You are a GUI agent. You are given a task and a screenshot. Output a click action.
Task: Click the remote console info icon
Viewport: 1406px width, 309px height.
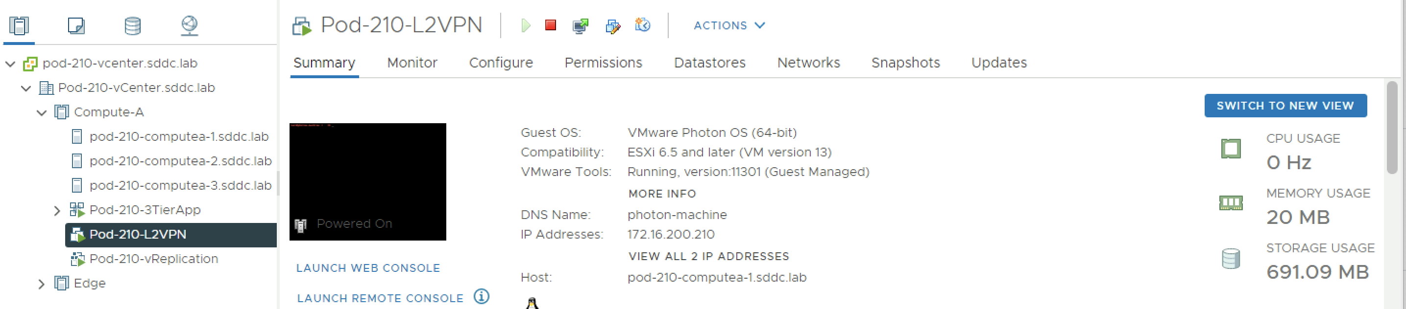pos(482,296)
